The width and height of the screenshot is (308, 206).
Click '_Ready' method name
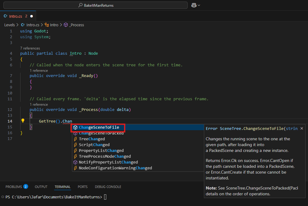tap(86, 76)
